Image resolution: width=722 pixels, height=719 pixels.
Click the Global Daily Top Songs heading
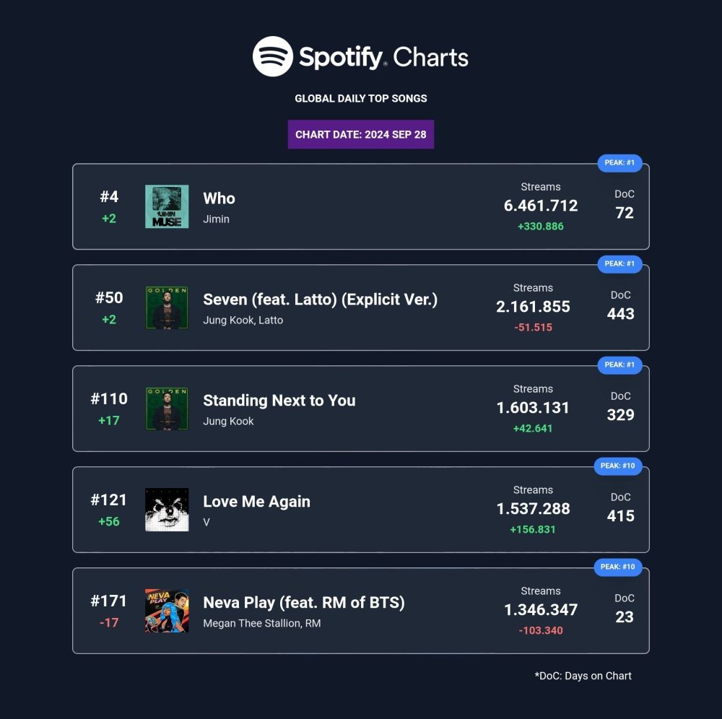[x=360, y=98]
